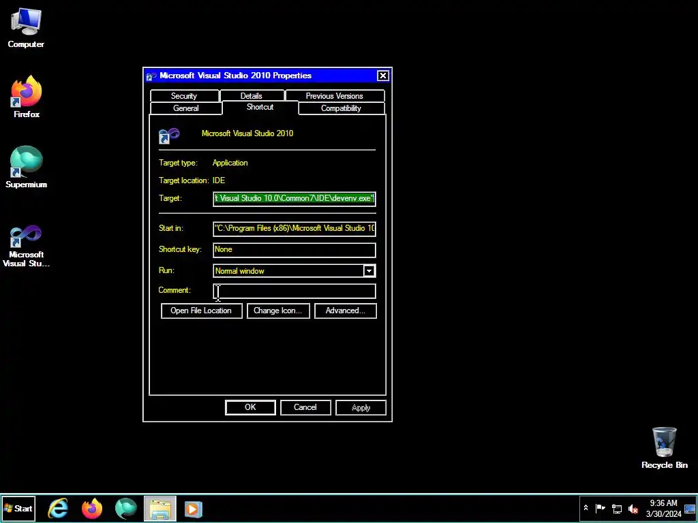The image size is (698, 523).
Task: Select the Recycle Bin icon
Action: coord(664,447)
